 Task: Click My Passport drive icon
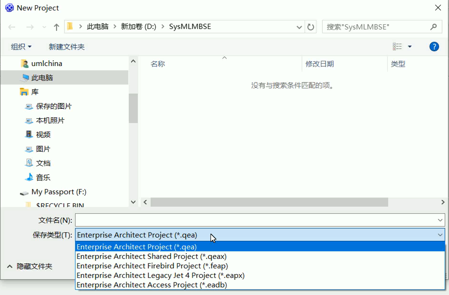coord(24,193)
